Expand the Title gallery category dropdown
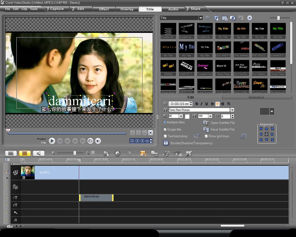Image resolution: width=296 pixels, height=237 pixels. click(x=201, y=18)
